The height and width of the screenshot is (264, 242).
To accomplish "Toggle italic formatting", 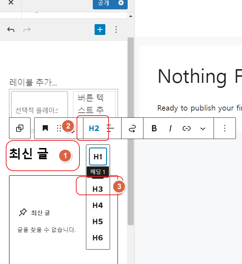I will point(170,128).
